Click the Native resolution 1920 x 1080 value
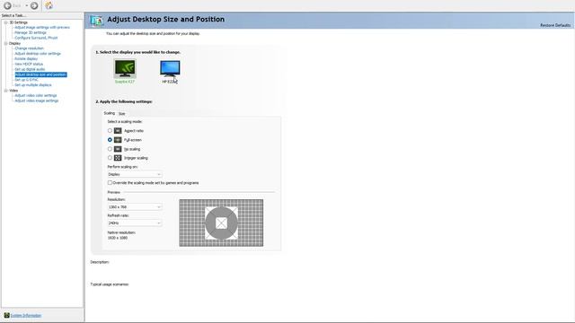 tap(118, 238)
